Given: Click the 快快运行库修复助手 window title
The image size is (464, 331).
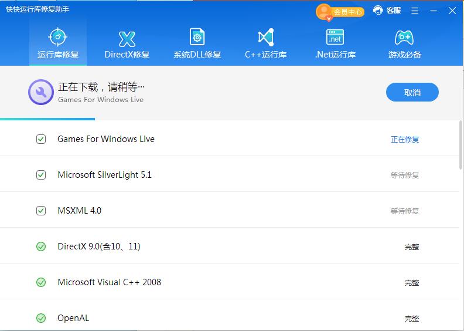Looking at the screenshot, I should [x=37, y=9].
